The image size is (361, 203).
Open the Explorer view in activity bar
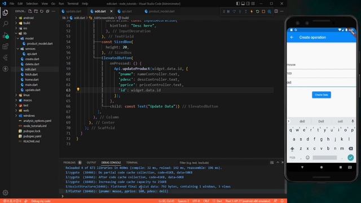tap(5, 12)
